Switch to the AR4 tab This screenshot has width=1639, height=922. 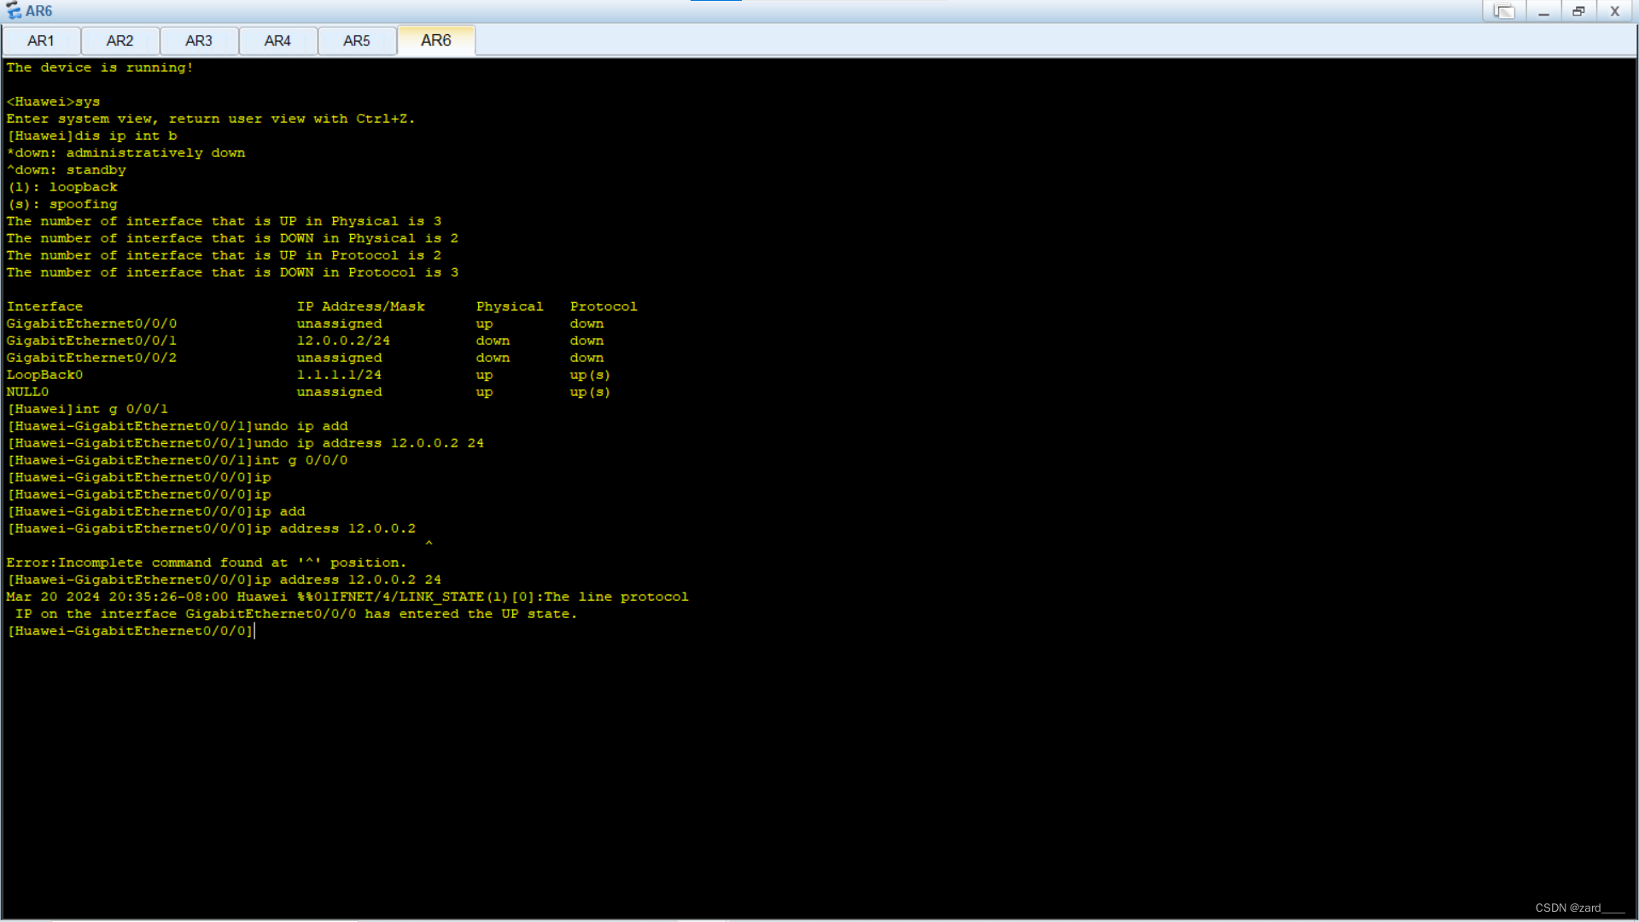[x=277, y=41]
